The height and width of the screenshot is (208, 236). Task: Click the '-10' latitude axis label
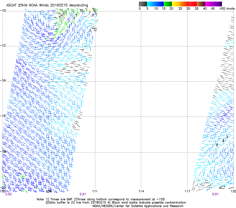click(x=3, y=10)
